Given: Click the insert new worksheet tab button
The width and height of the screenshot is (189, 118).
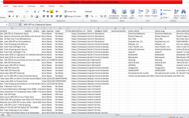Looking at the screenshot, I should (x=8, y=115).
